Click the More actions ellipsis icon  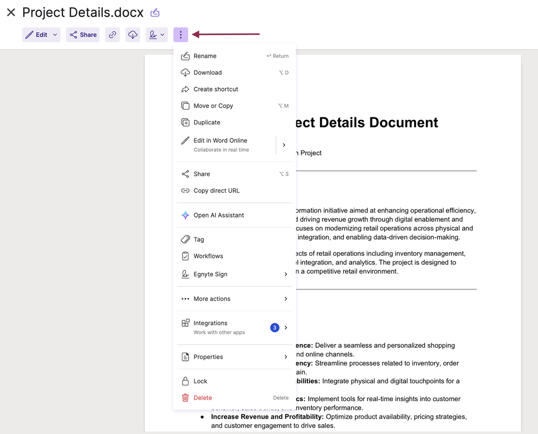tap(185, 299)
